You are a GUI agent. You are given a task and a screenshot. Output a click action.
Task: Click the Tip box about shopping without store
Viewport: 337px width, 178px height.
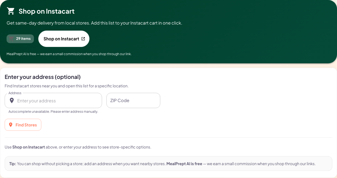168,164
